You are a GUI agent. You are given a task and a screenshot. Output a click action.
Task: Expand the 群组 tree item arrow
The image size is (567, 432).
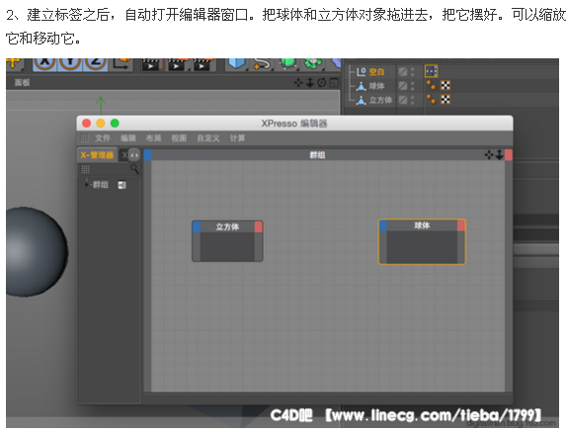(x=86, y=184)
